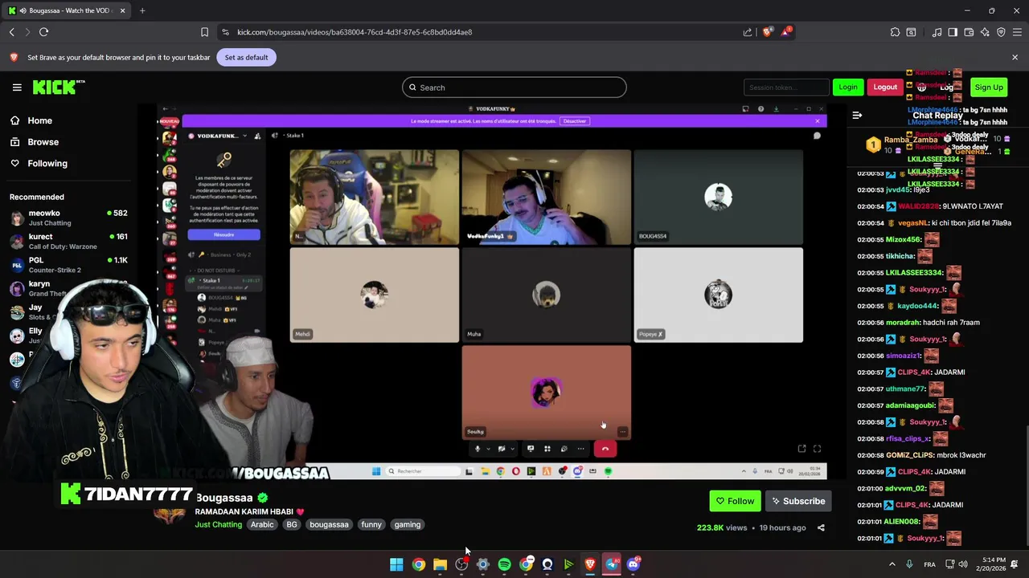The image size is (1029, 578).
Task: Open recommended channel karyn
Action: coord(68,288)
